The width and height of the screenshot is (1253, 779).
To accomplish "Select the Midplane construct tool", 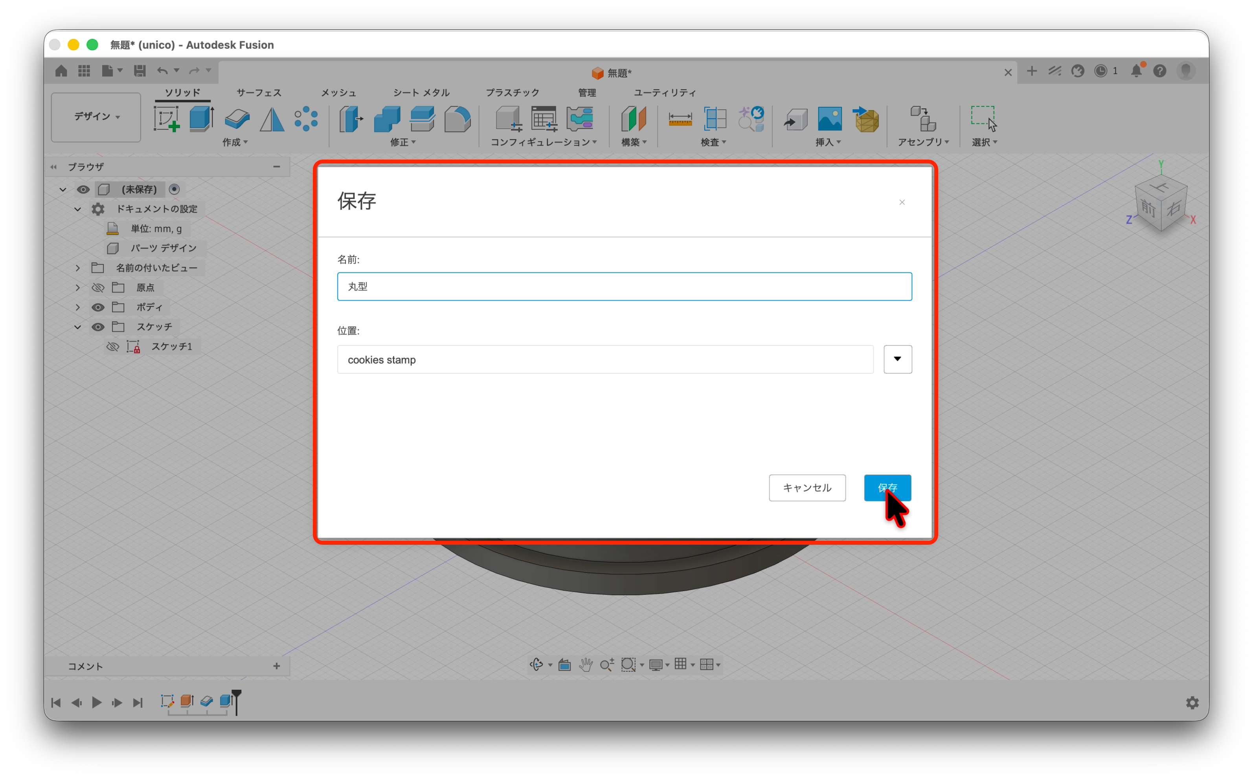I will (634, 119).
